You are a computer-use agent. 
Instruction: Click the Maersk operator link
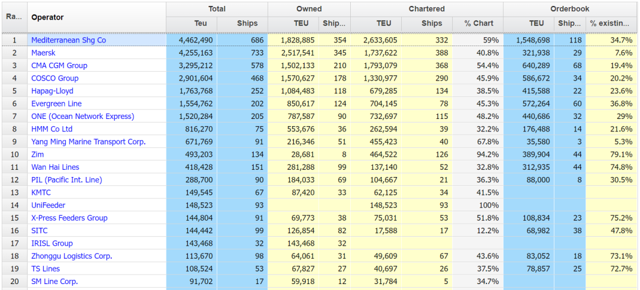coord(44,53)
